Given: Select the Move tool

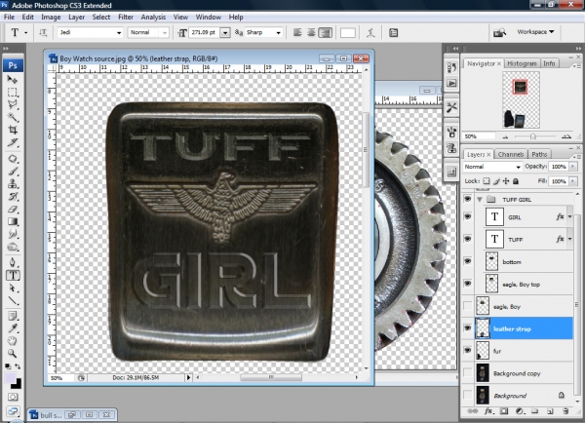Looking at the screenshot, I should 13,80.
